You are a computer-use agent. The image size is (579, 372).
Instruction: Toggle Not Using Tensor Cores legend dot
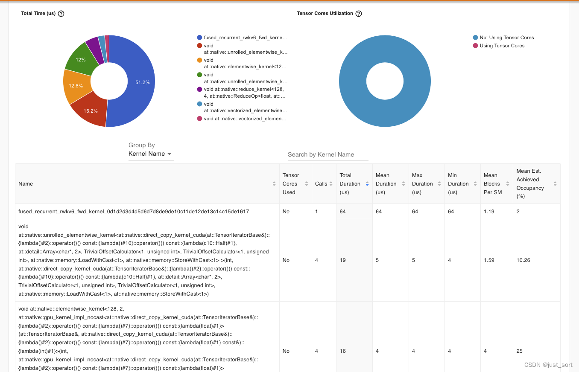[475, 38]
